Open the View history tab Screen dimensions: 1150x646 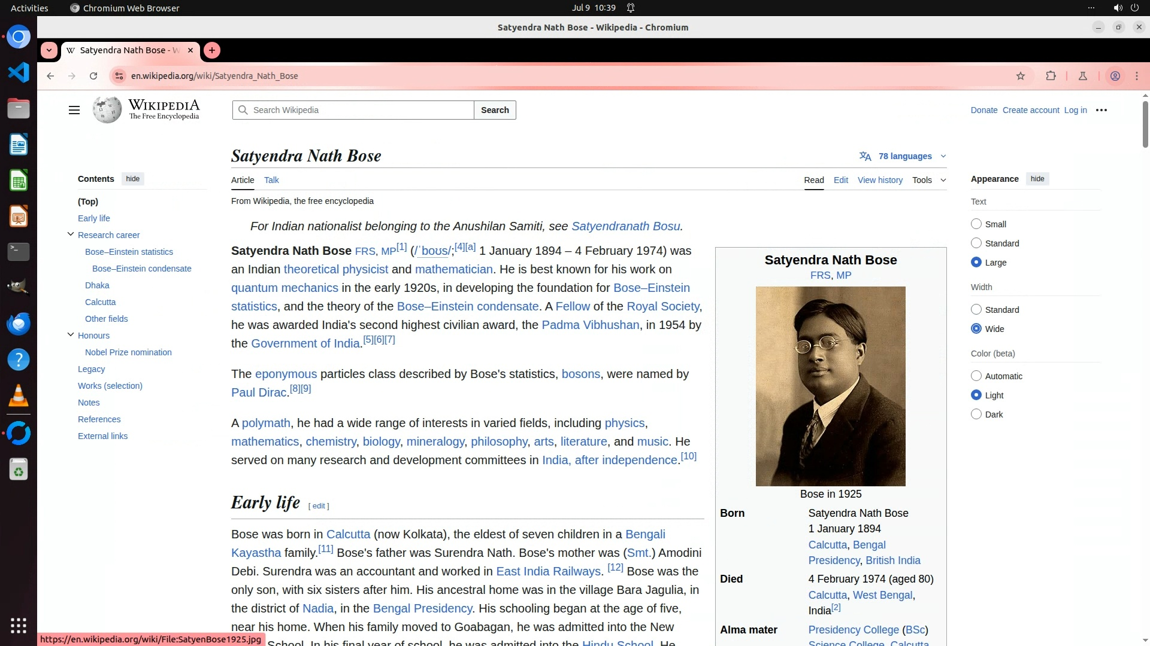[879, 180]
